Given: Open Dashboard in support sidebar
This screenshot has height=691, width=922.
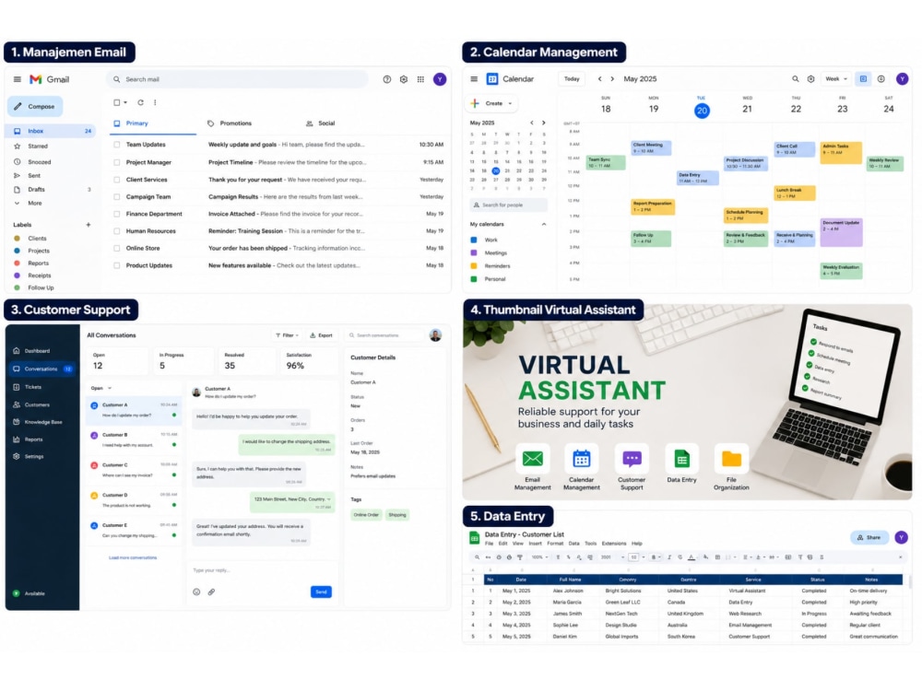Looking at the screenshot, I should [37, 351].
